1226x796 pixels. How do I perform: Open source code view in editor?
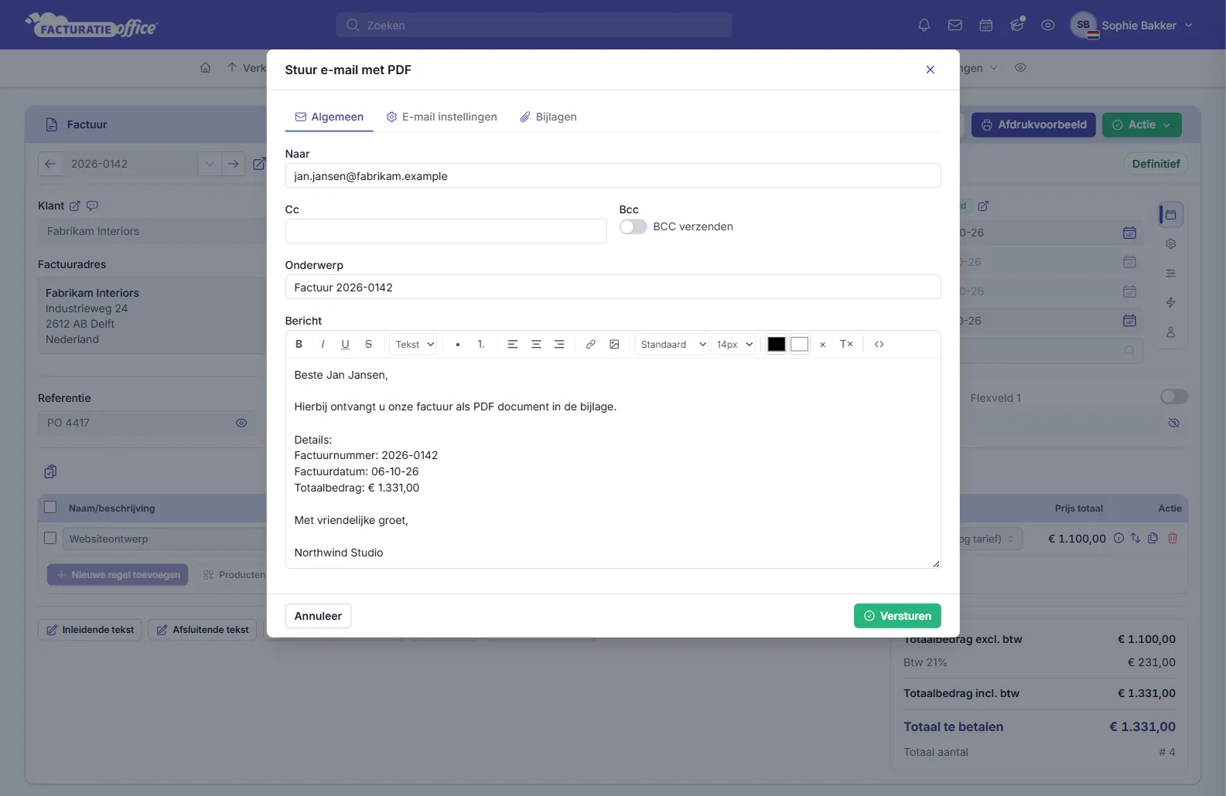[879, 345]
